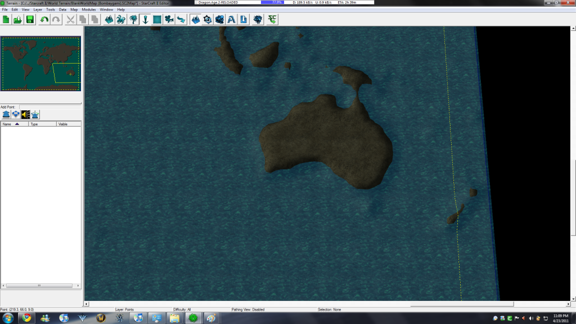Screen dimensions: 576x324
Task: Sort points list by Name column
Action: pos(15,124)
